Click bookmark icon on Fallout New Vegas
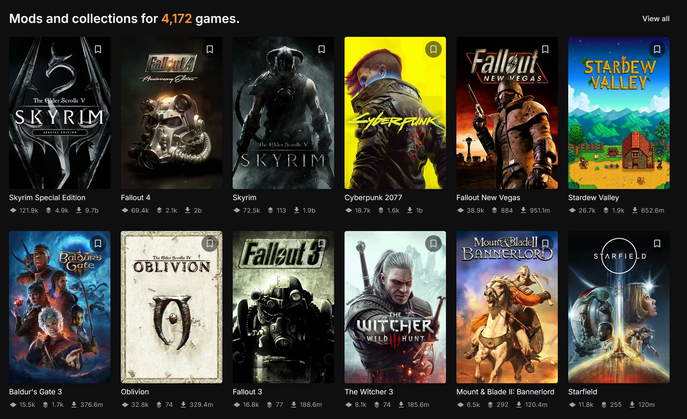 click(545, 49)
